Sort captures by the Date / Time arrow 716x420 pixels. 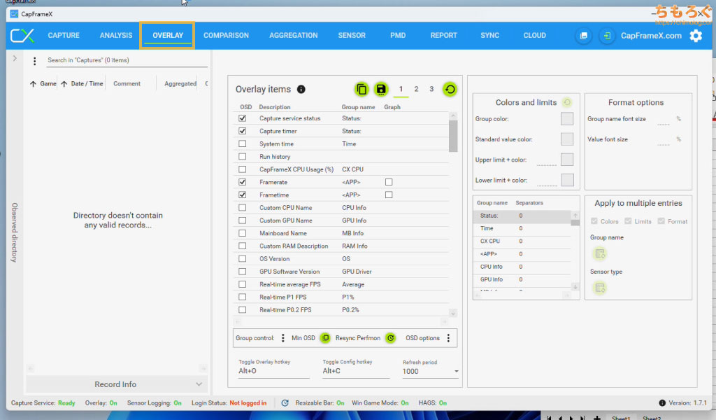[x=64, y=84]
